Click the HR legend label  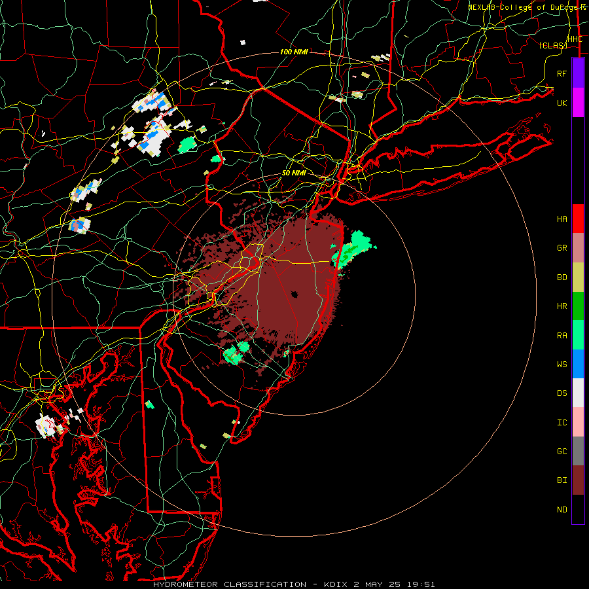click(562, 306)
